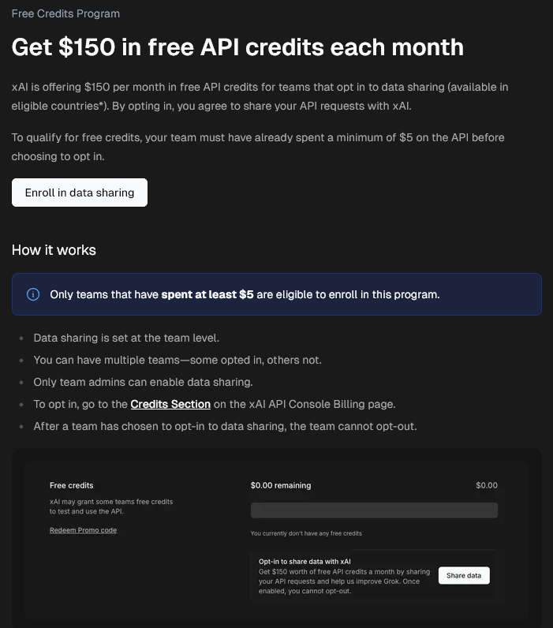Click the Redeem Promo code link
The width and height of the screenshot is (553, 628).
tap(83, 530)
